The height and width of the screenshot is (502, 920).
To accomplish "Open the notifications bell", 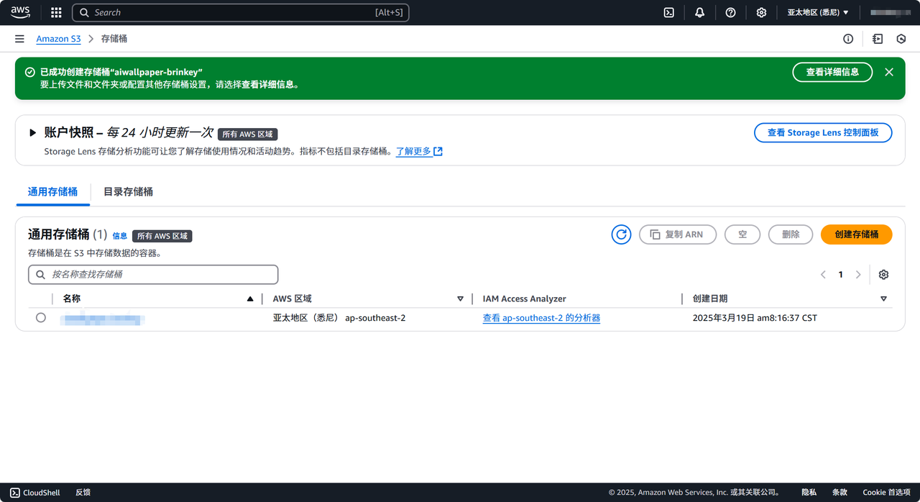I will pyautogui.click(x=699, y=12).
